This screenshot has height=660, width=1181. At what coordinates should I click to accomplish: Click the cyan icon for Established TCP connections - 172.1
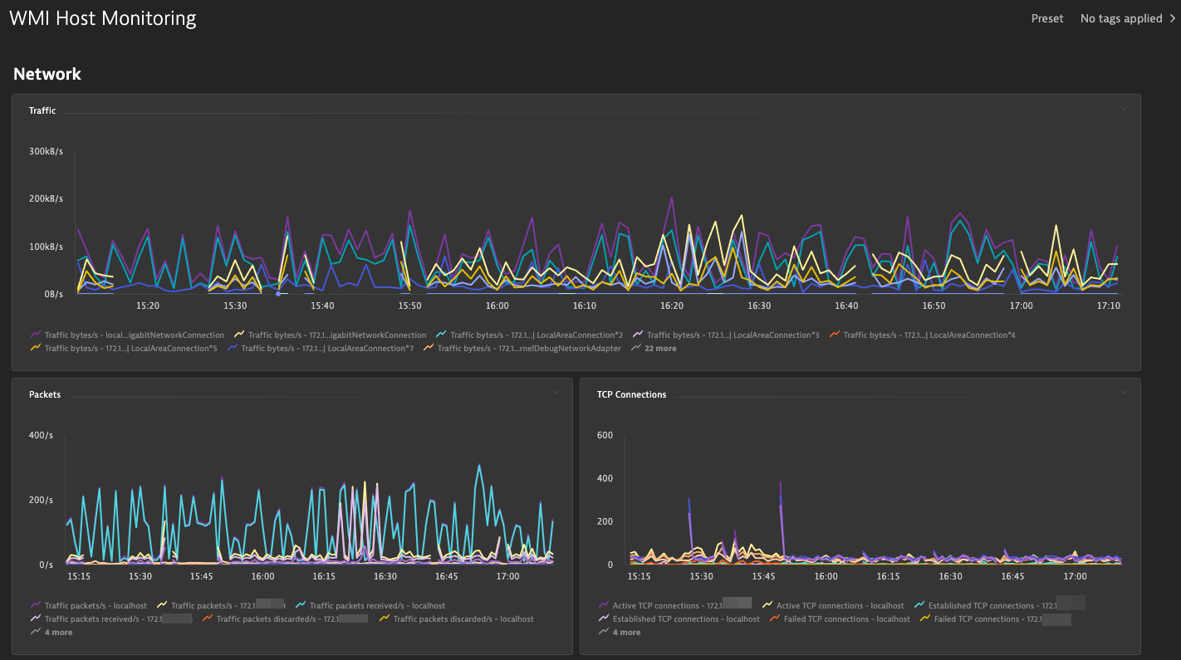coord(919,606)
